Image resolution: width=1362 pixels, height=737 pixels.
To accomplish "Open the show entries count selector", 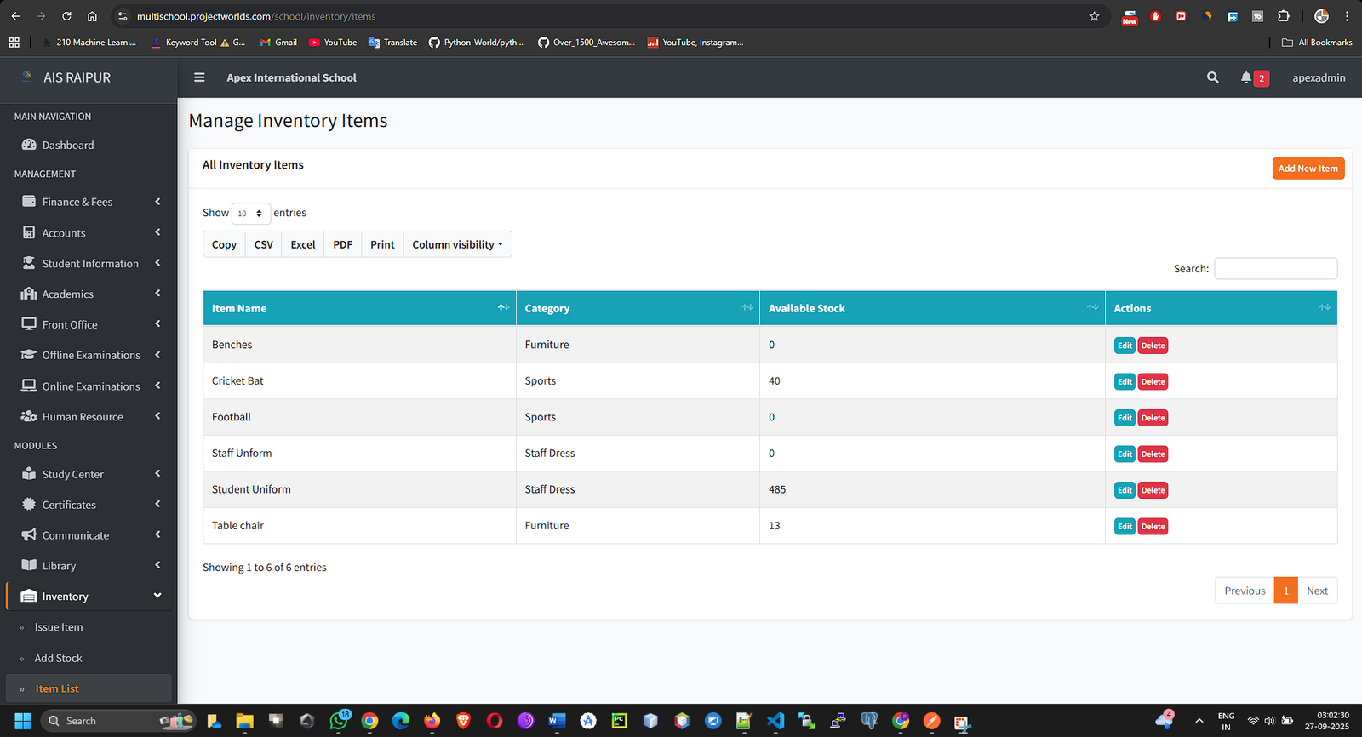I will [250, 214].
